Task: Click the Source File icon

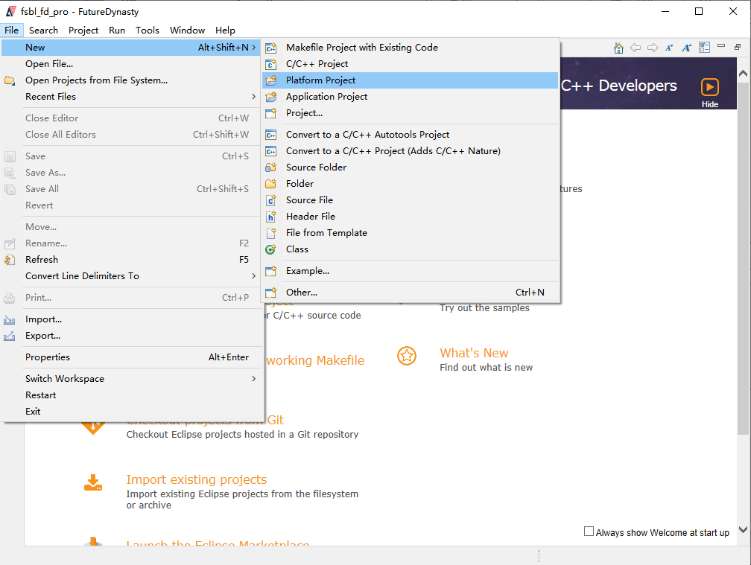Action: (x=271, y=200)
